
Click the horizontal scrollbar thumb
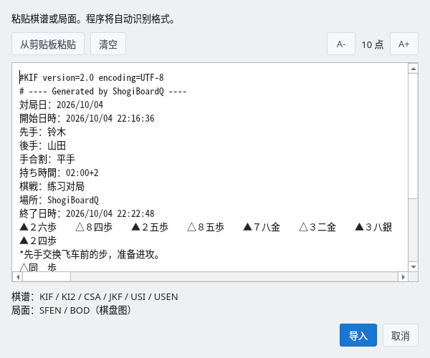(47, 276)
